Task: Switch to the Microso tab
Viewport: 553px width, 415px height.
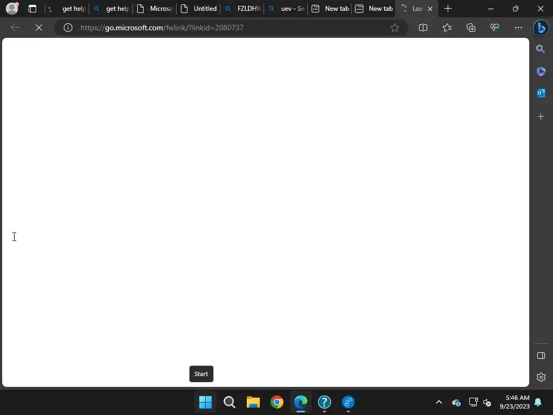Action: click(x=154, y=9)
